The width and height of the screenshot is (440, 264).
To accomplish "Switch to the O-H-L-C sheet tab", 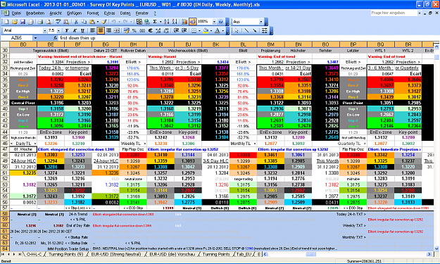I will coord(34,254).
